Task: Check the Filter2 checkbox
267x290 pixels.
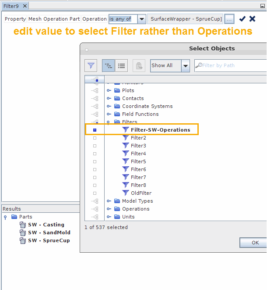Action: (95, 138)
